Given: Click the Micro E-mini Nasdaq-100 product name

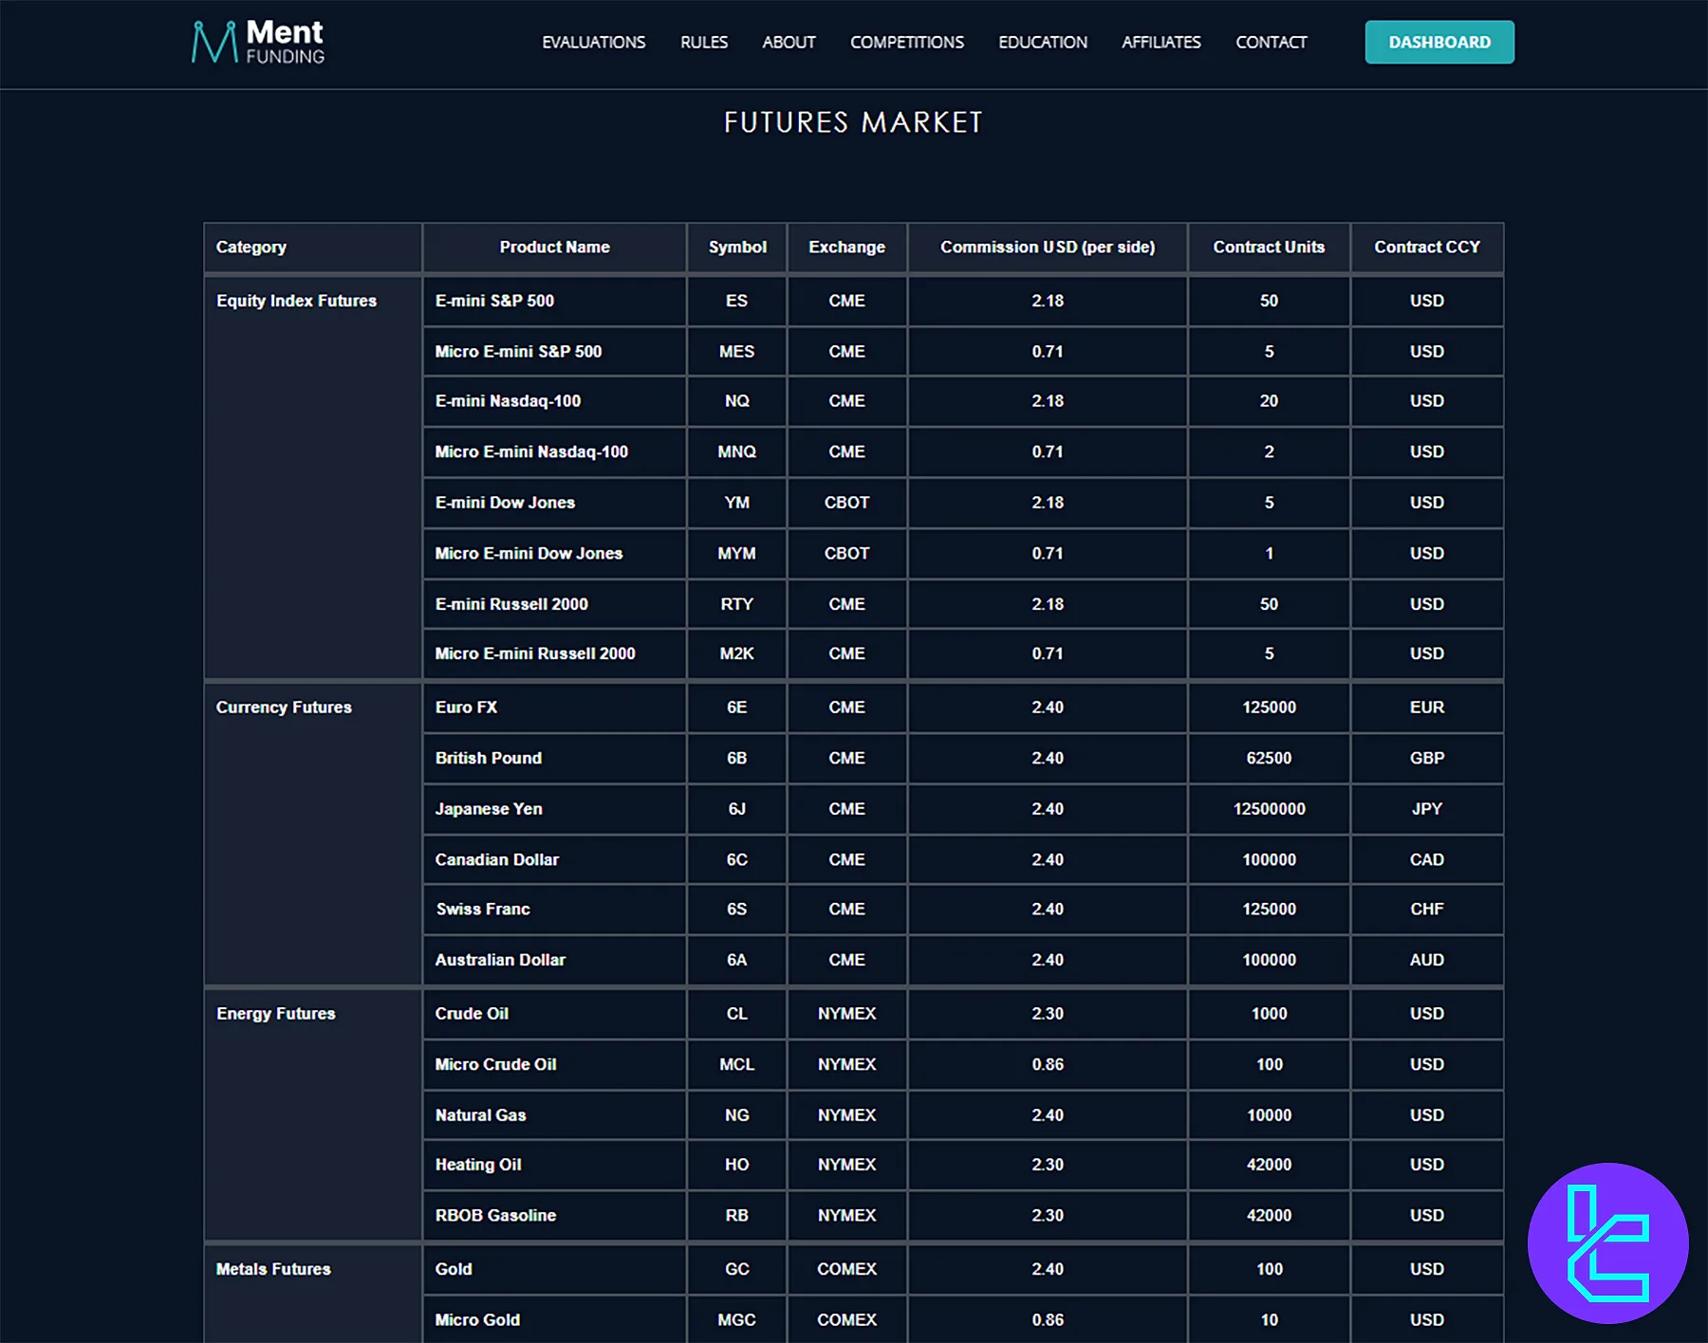Looking at the screenshot, I should [531, 452].
